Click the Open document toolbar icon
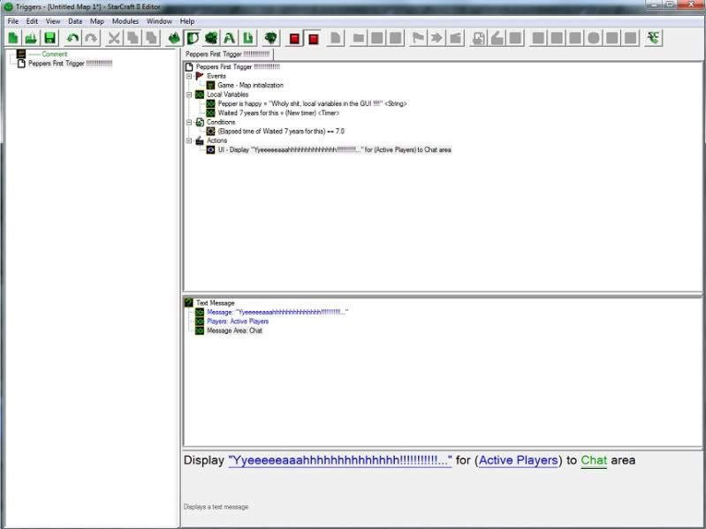Image resolution: width=706 pixels, height=529 pixels. click(31, 38)
